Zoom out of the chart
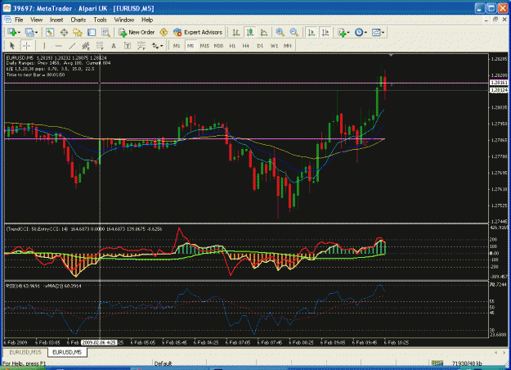 pyautogui.click(x=294, y=32)
